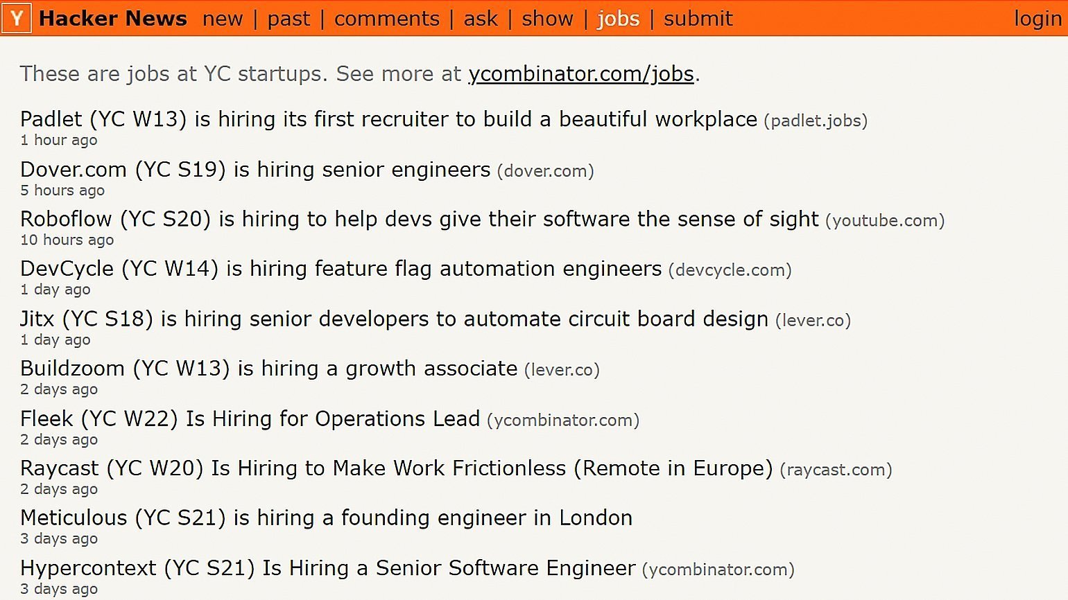
Task: Visit the ycombinator.com/jobs link
Action: click(x=581, y=73)
